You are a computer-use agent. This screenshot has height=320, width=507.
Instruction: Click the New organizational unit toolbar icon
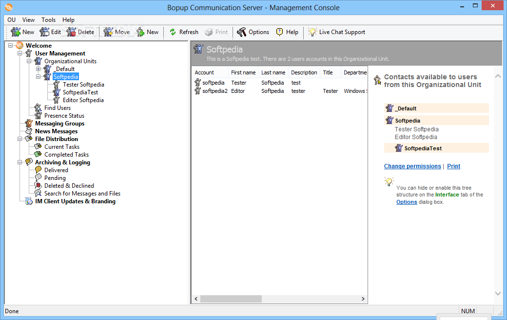(x=16, y=32)
